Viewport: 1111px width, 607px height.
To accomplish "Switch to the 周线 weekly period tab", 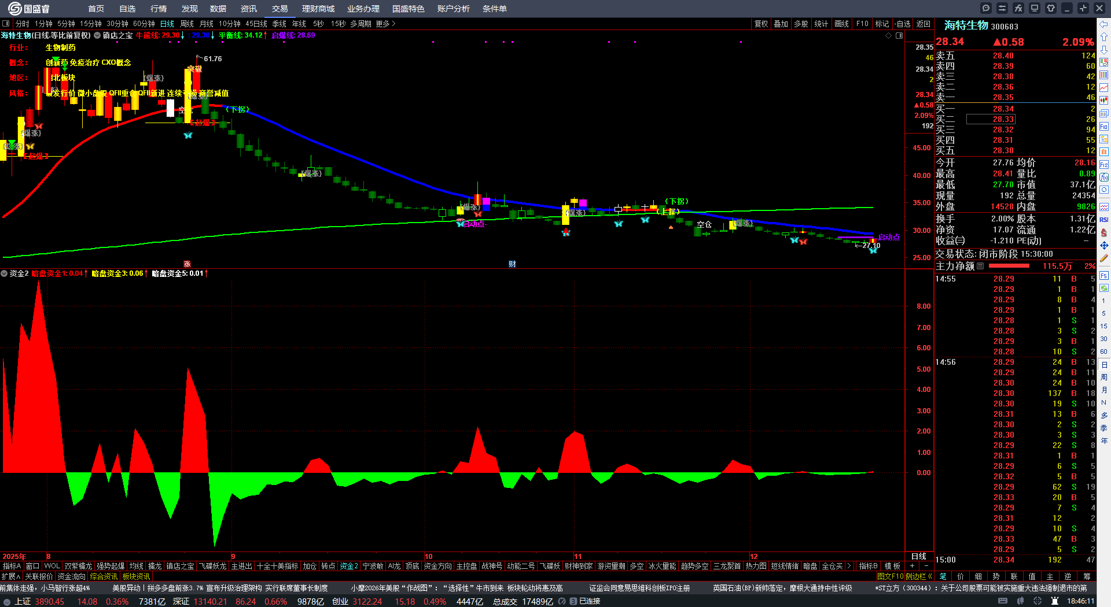I will (x=187, y=24).
